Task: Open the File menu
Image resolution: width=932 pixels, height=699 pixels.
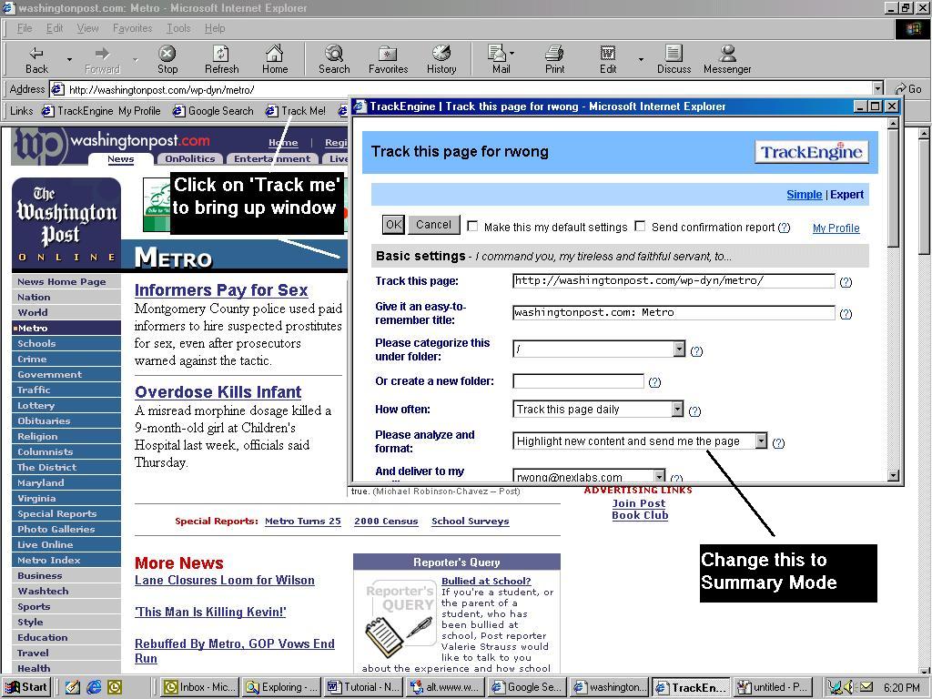Action: coord(25,28)
